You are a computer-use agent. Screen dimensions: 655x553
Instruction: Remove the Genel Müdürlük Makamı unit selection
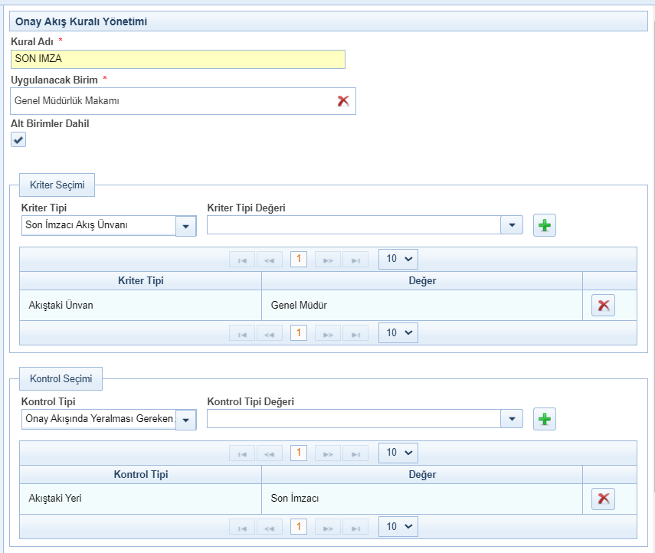coord(343,101)
